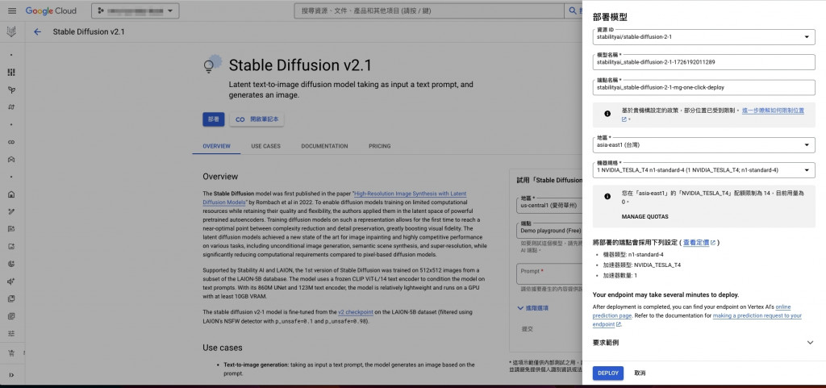Open the Google Cloud hamburger navigation menu

point(12,10)
